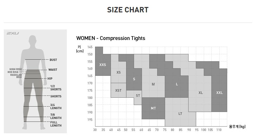Select the XL size region
257x138 pixels.
201,93
